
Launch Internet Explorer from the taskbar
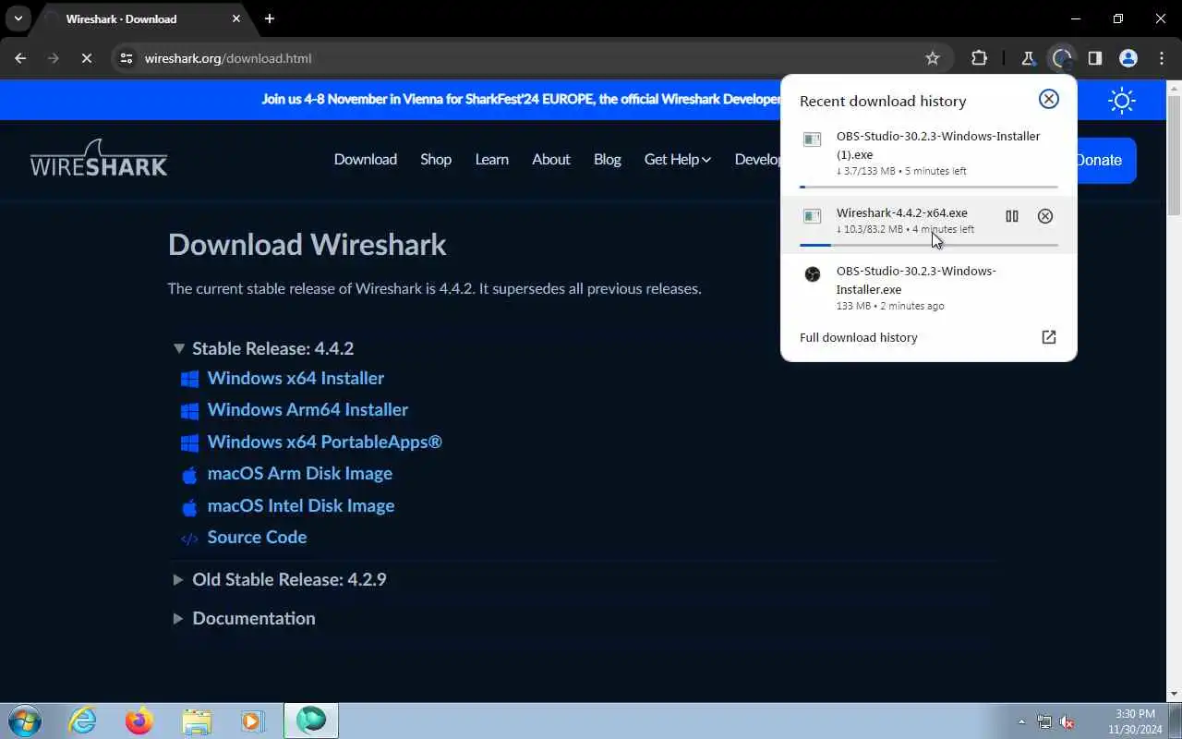[x=83, y=721]
